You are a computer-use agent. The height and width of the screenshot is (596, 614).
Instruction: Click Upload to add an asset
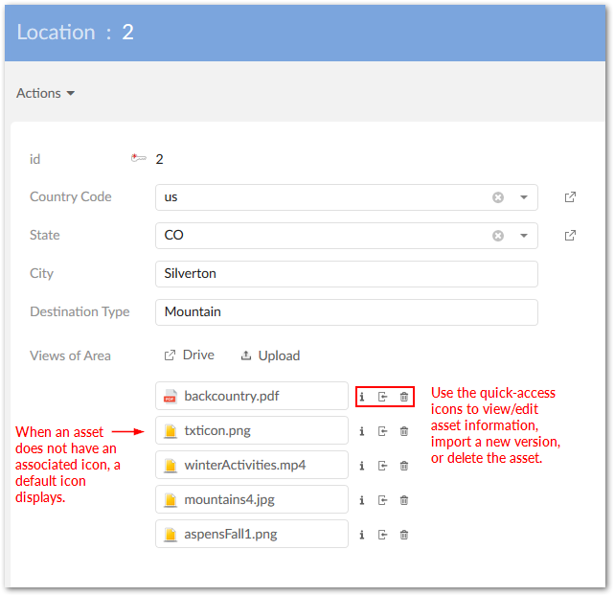[x=270, y=355]
